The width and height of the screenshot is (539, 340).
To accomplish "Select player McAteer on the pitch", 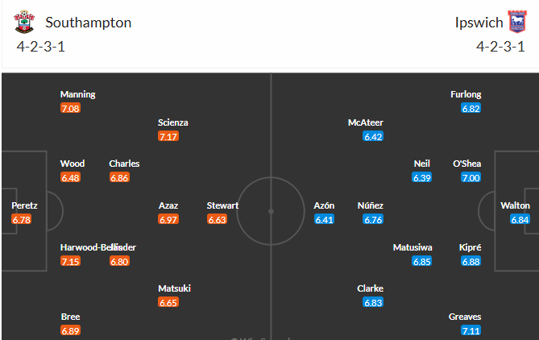I will click(x=366, y=122).
